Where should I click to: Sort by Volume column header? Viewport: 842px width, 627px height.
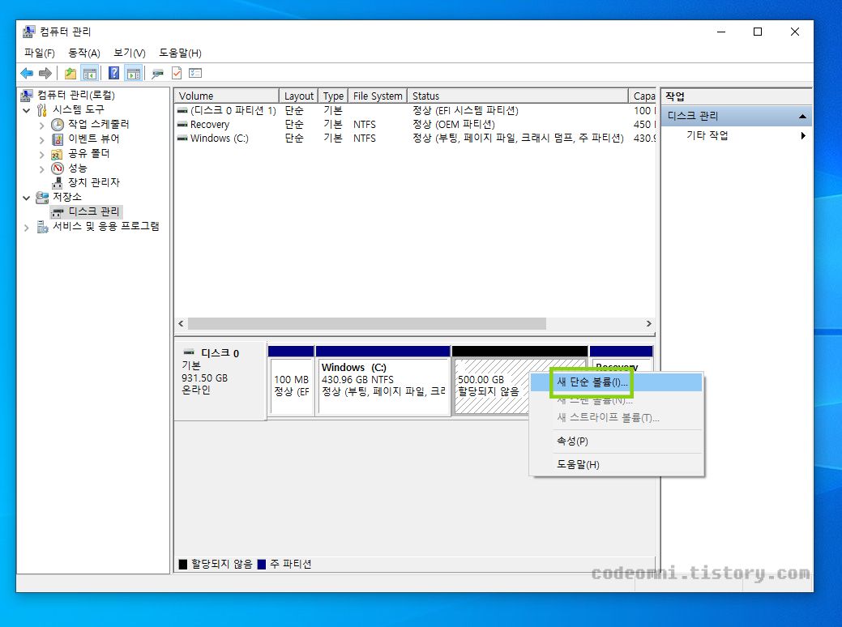pos(227,96)
